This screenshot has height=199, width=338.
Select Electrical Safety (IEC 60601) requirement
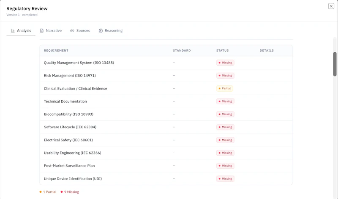click(68, 140)
